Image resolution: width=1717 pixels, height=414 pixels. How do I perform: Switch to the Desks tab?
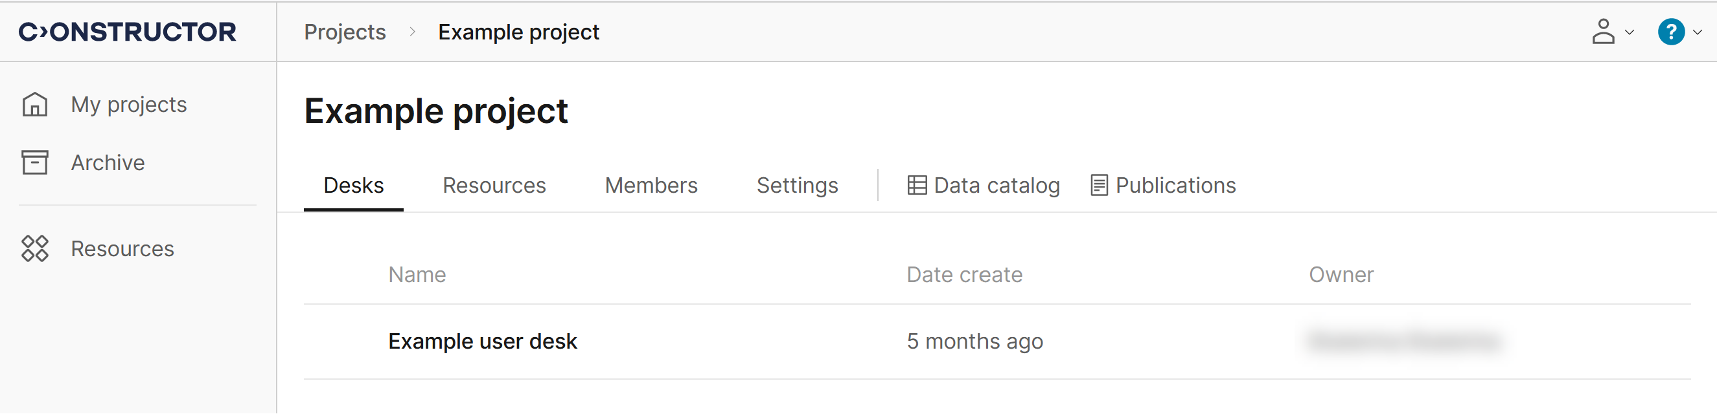click(353, 185)
